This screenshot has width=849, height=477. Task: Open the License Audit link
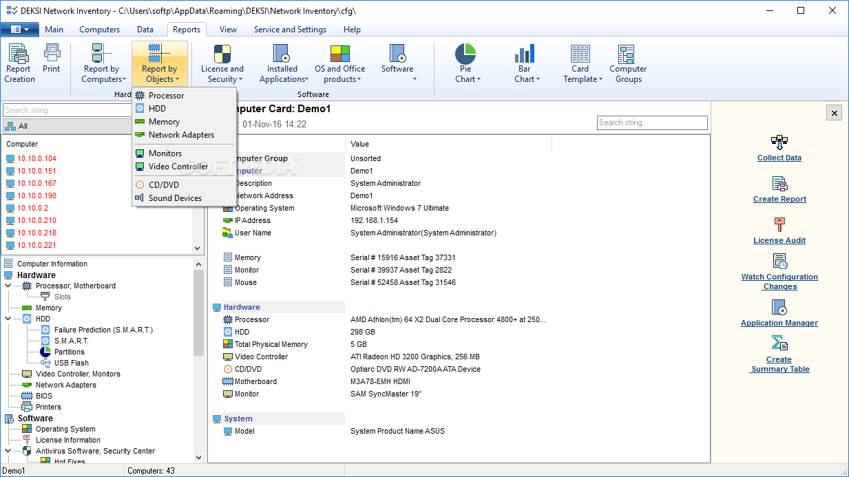779,240
